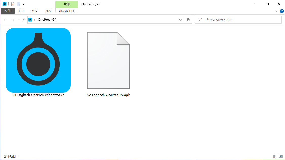The height and width of the screenshot is (160, 285).
Task: Click OnePres (G:) in the address bar
Action: 47,20
